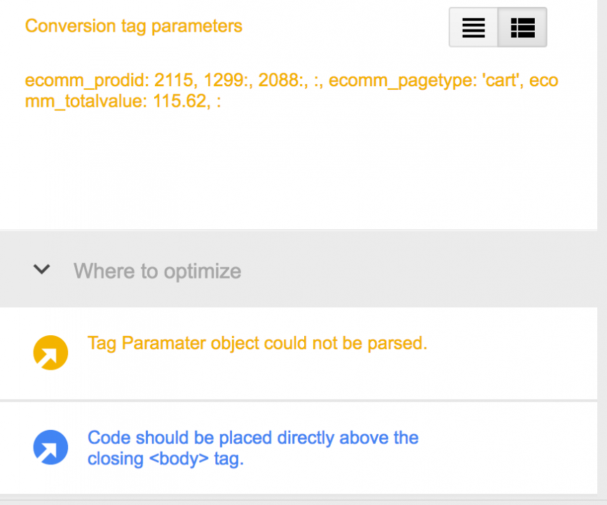Image resolution: width=607 pixels, height=505 pixels.
Task: Open the yellow arrow warning icon
Action: [50, 352]
